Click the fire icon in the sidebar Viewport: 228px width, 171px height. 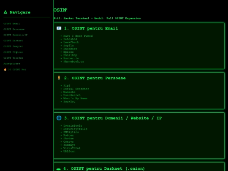(x=5, y=69)
